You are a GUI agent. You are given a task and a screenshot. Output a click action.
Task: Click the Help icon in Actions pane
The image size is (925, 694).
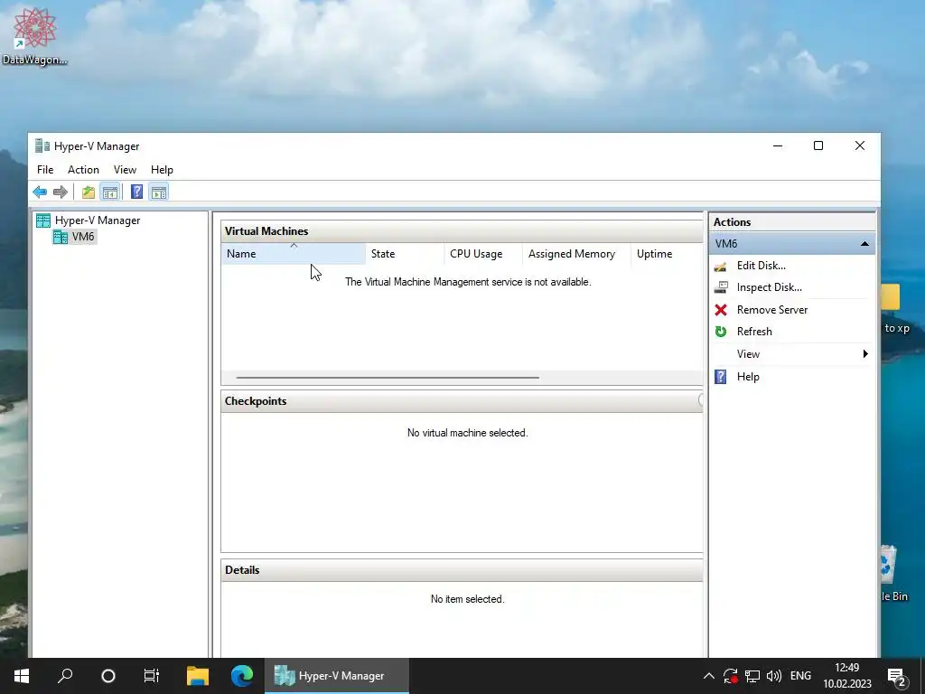720,377
